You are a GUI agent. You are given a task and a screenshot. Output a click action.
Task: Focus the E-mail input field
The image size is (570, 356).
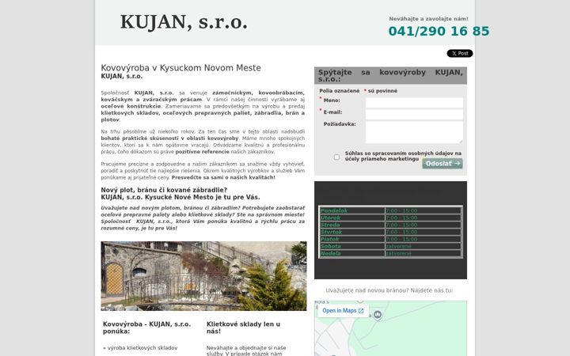pos(414,115)
